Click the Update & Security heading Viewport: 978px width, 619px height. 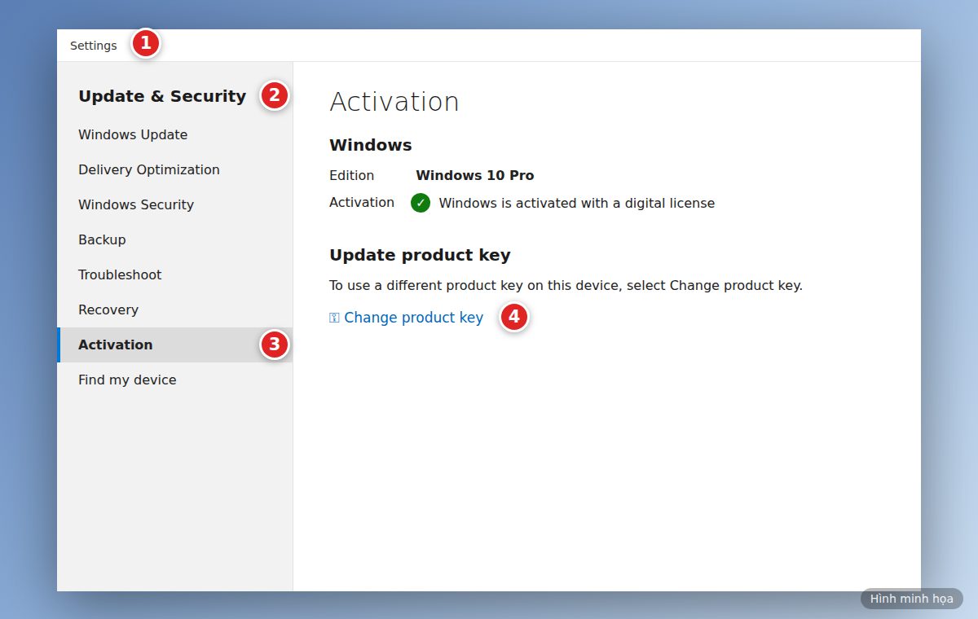click(x=162, y=96)
